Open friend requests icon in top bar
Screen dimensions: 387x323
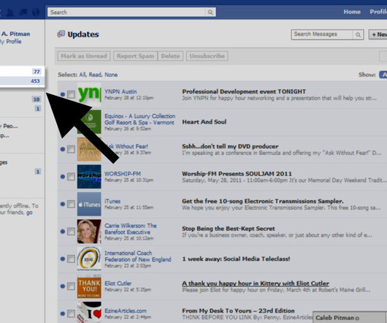pyautogui.click(x=10, y=12)
